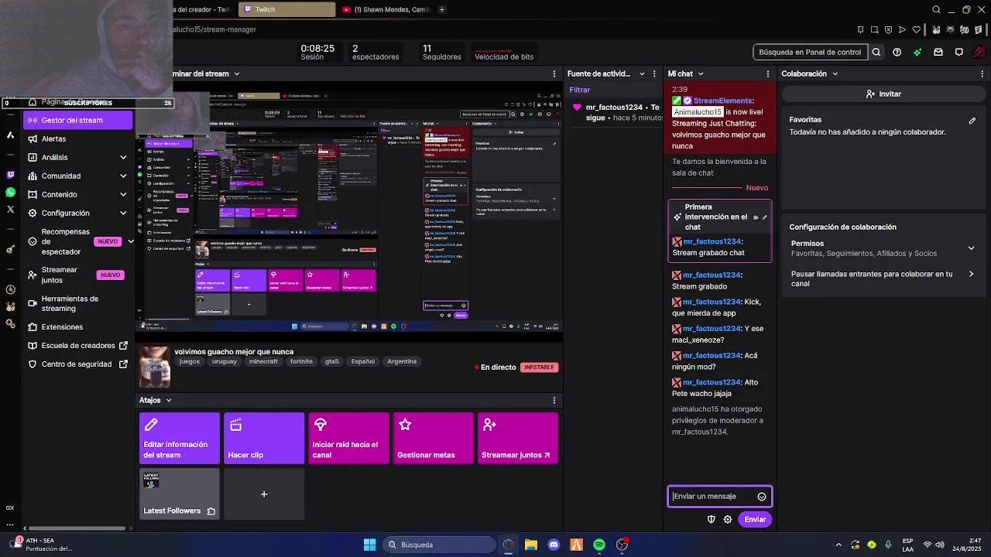Switch to the Twitch browser tab

click(x=286, y=9)
